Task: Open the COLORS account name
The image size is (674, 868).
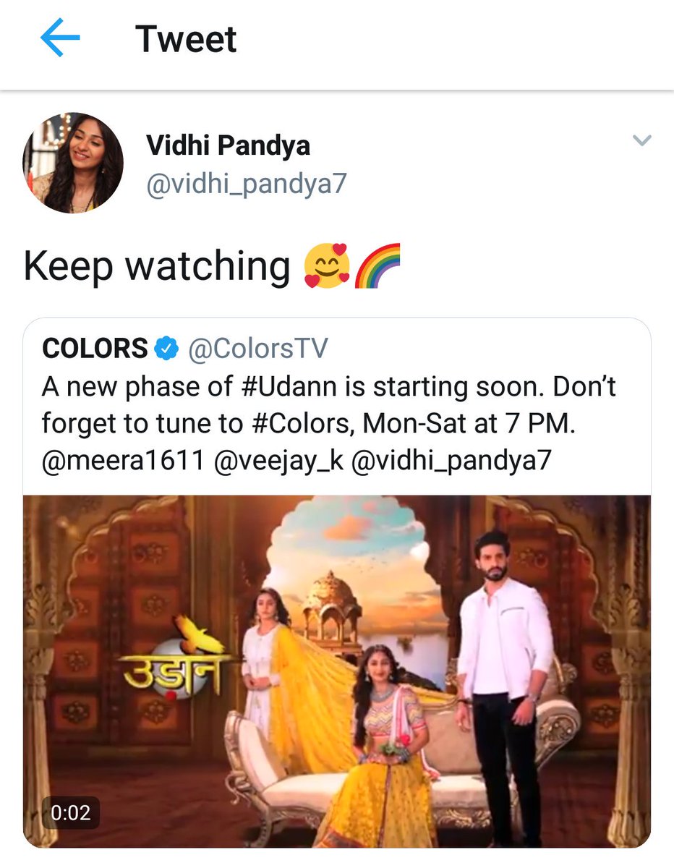Action: 95,349
